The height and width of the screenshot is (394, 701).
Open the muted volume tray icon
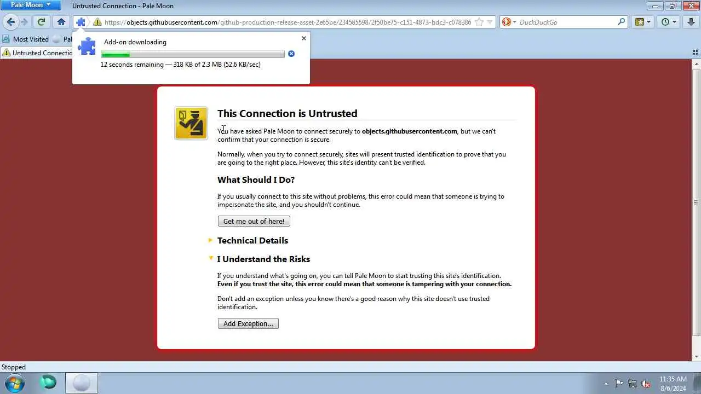646,384
